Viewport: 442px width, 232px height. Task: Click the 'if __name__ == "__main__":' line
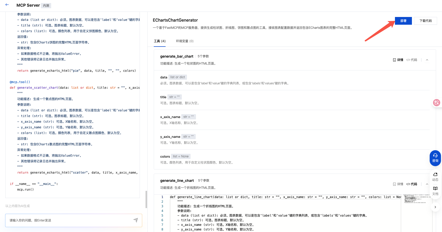34,184
